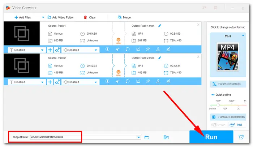Select the Pack 1 video thumbnail

coord(22,33)
